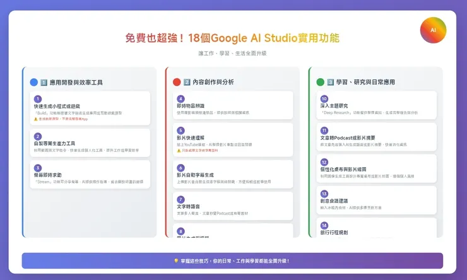This screenshot has width=467, height=280.
Task: Open the 快速生成小程式或遊戲 card title
Action: pos(57,106)
